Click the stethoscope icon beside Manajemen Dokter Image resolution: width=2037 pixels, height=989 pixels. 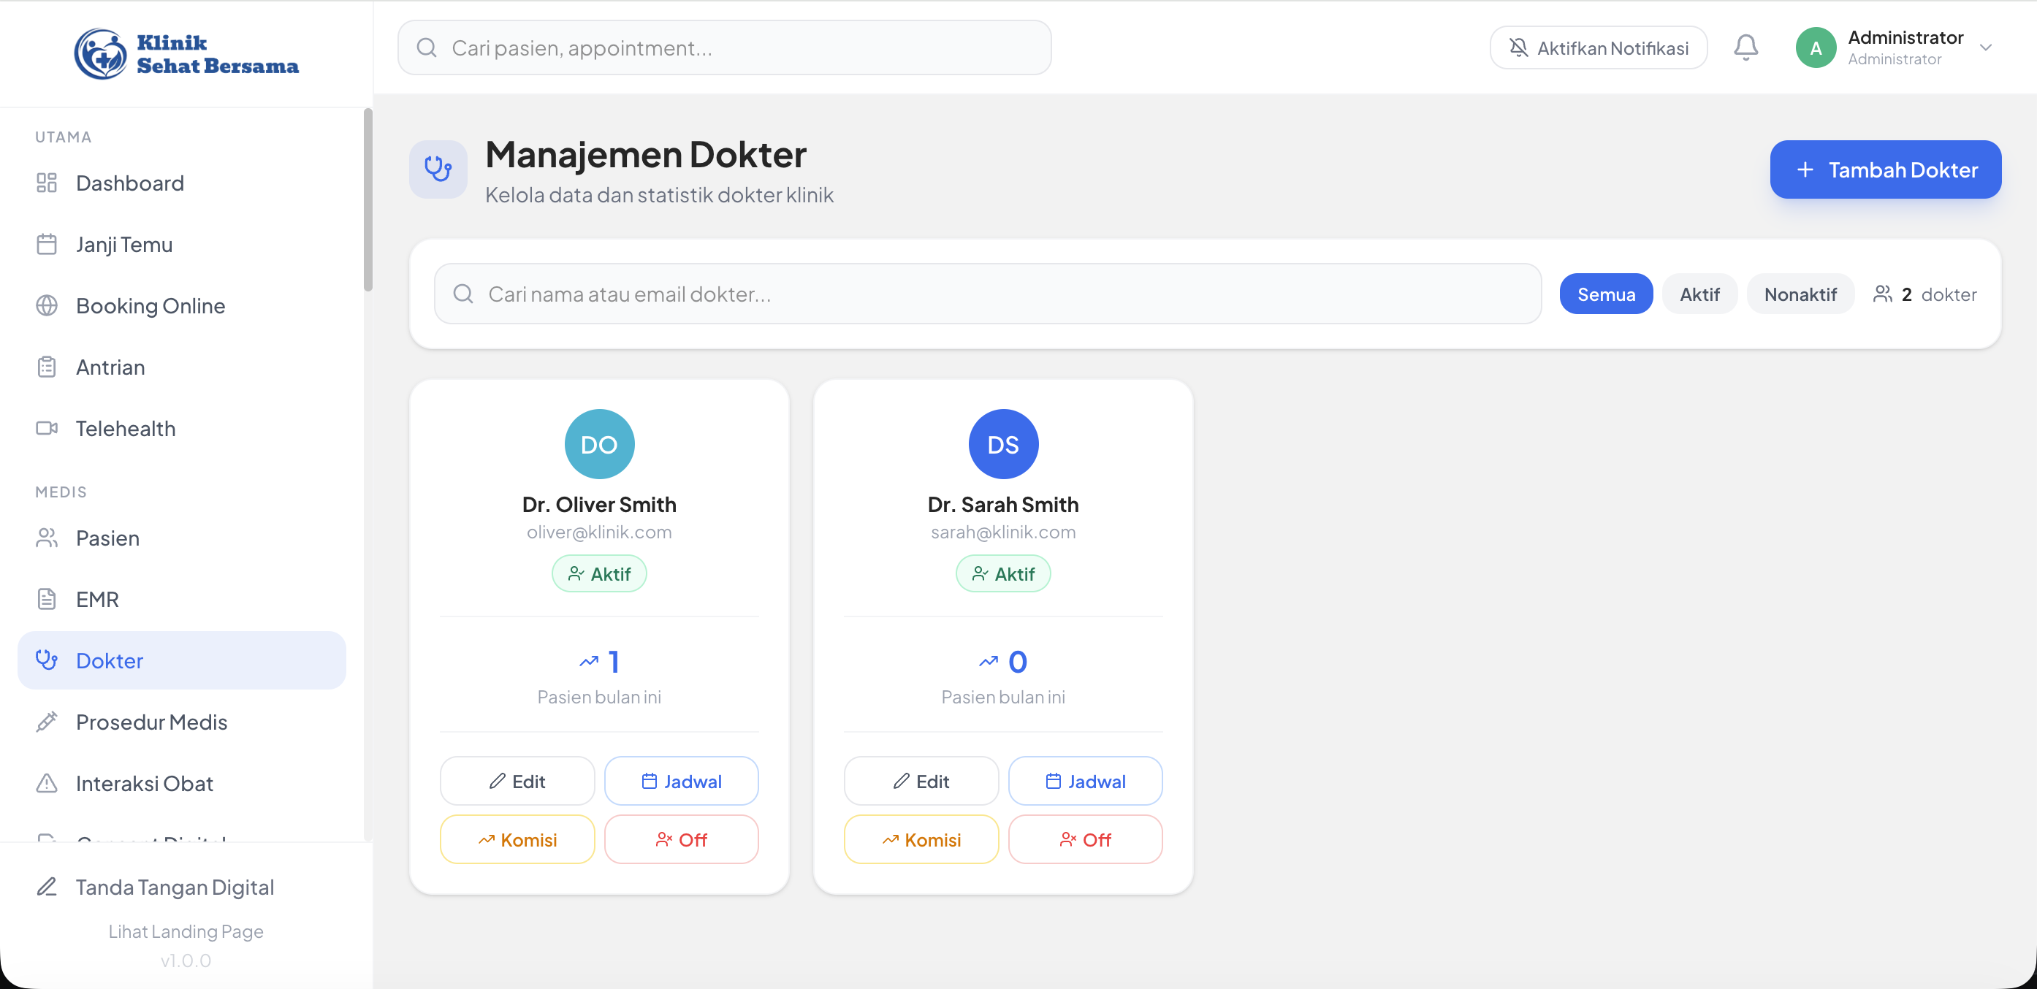coord(438,169)
